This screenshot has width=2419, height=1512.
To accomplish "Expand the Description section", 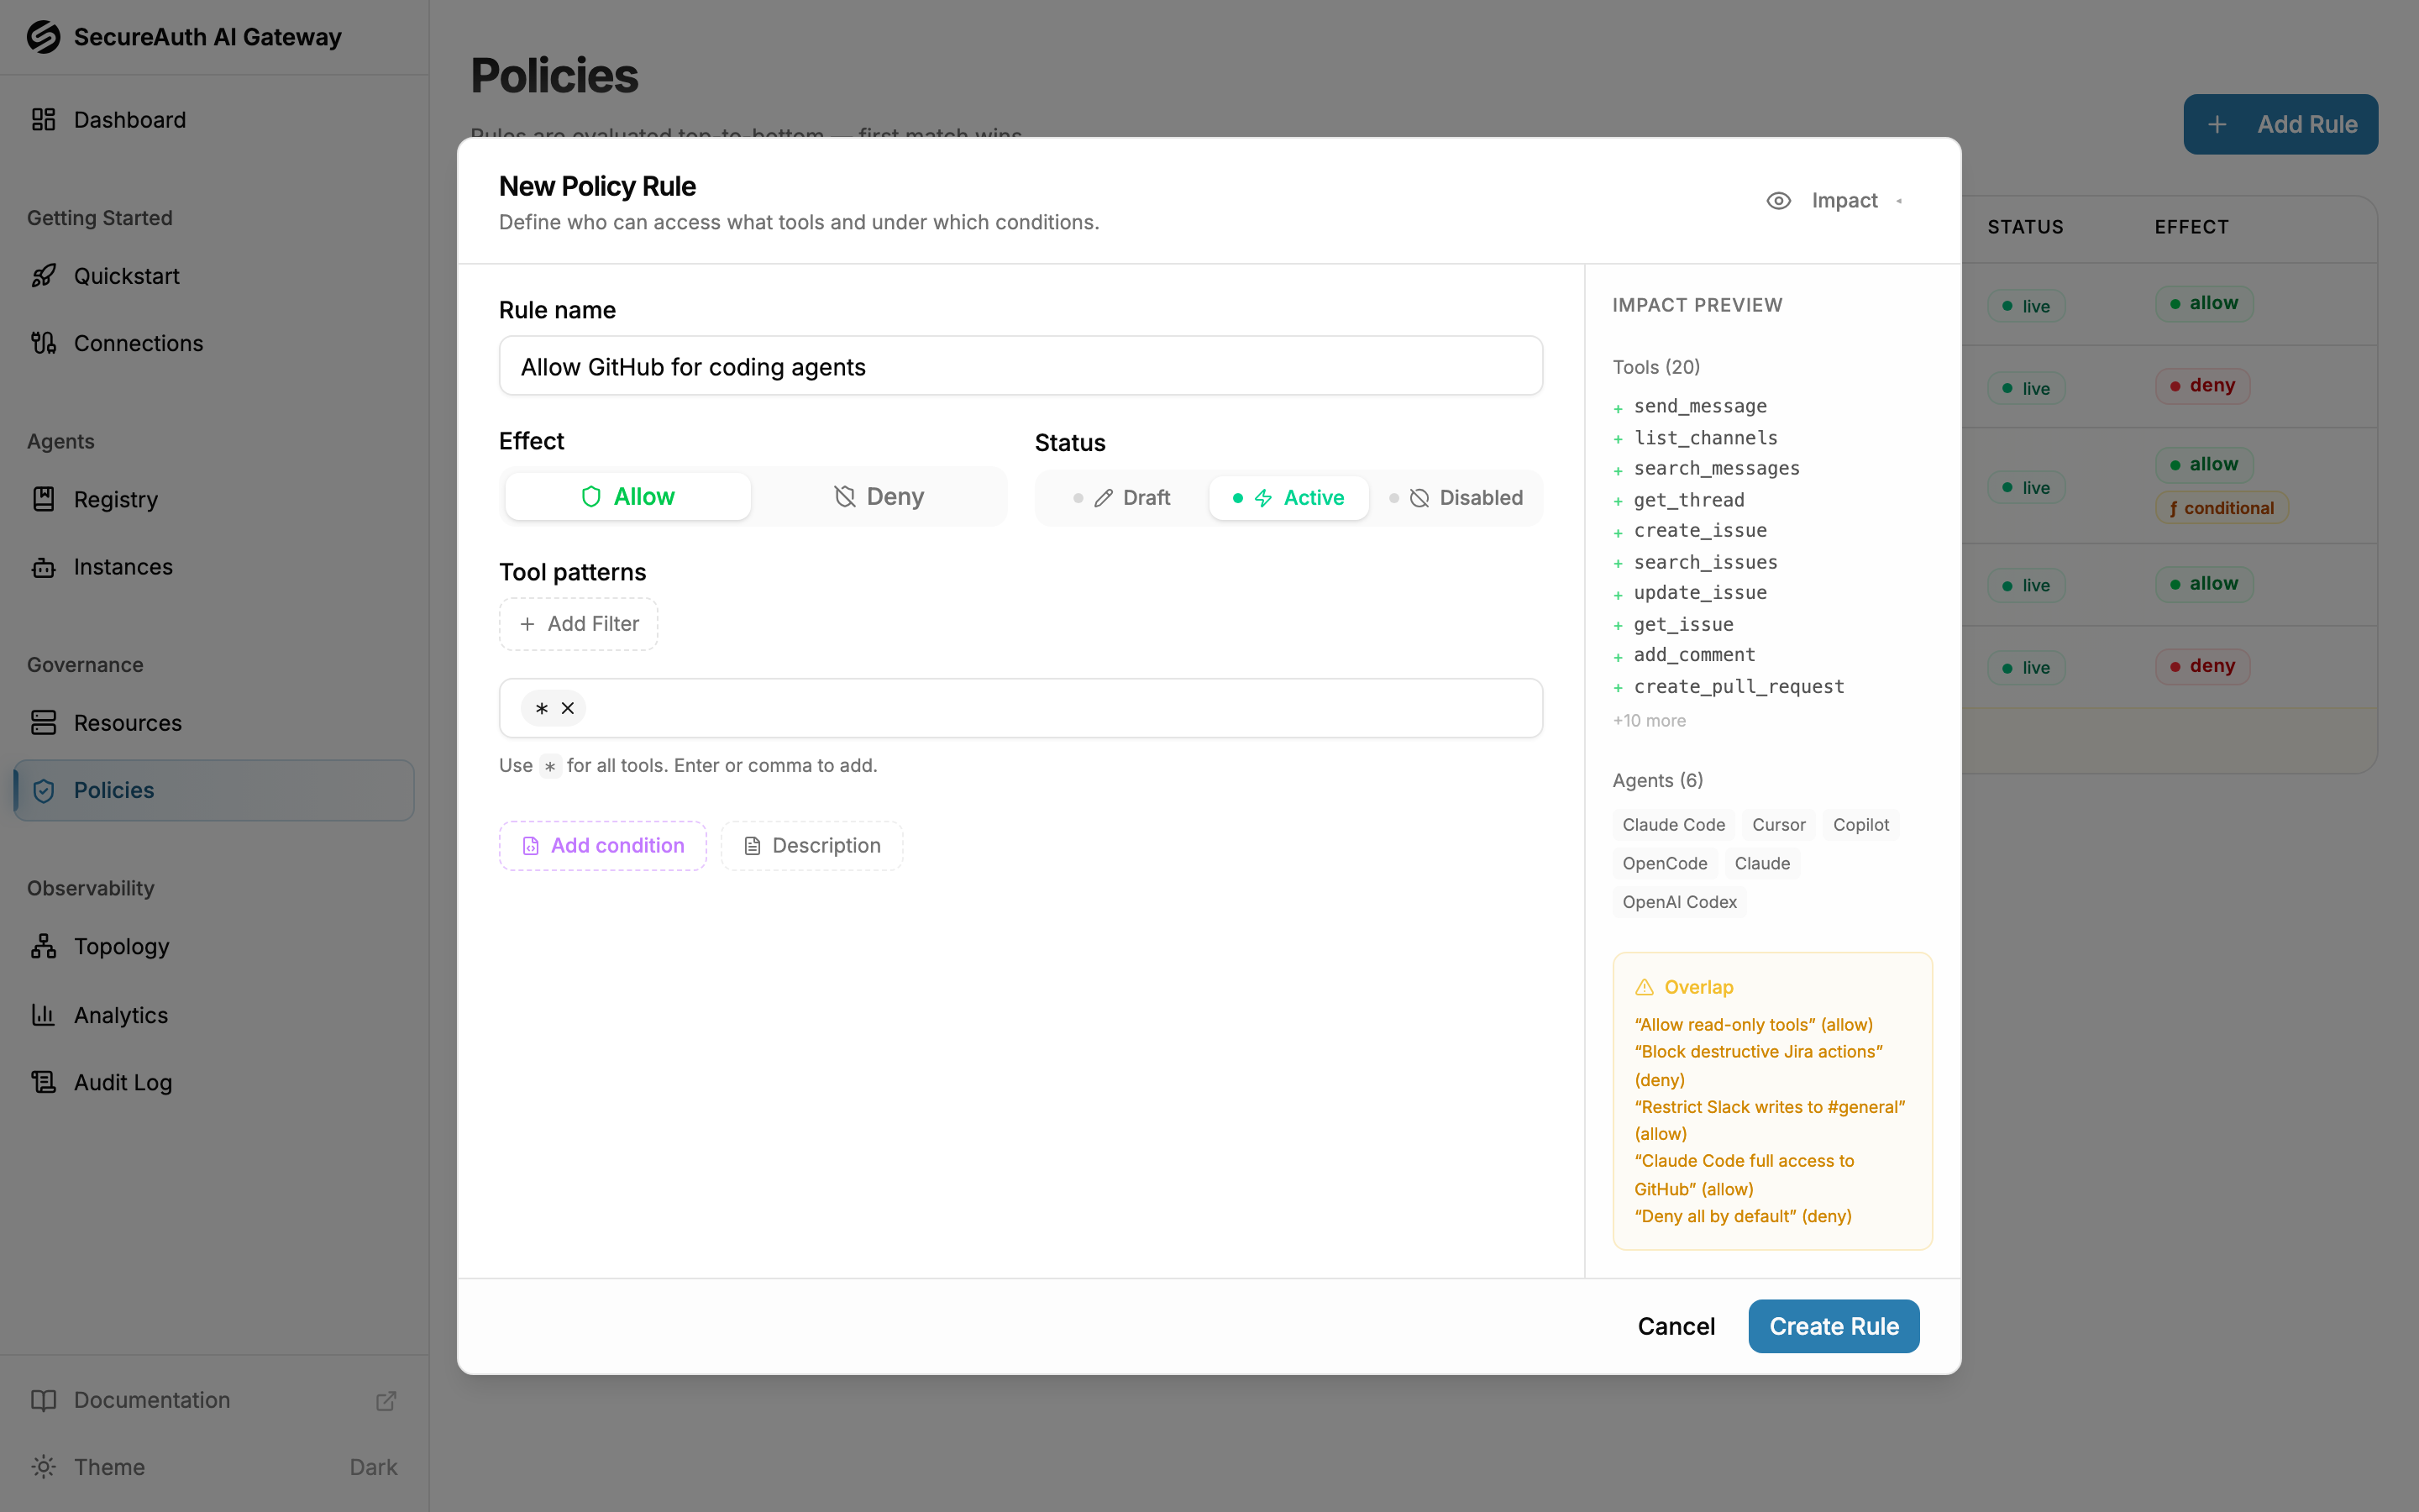I will tap(811, 846).
